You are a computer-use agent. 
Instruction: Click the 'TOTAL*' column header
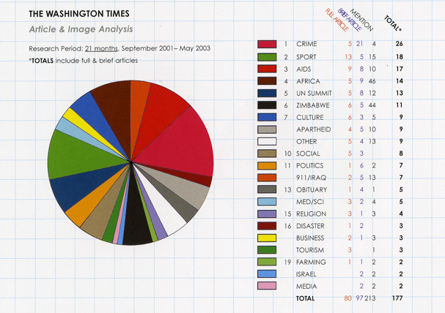point(393,23)
